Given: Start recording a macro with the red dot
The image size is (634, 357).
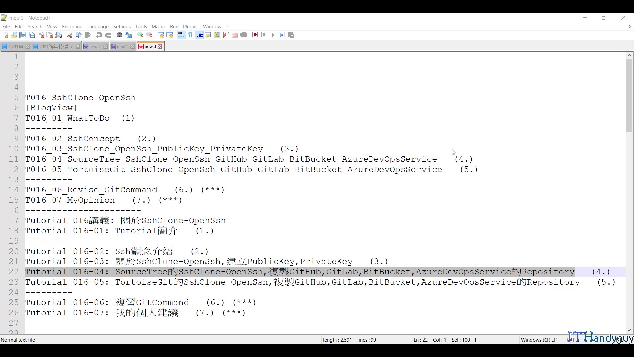Looking at the screenshot, I should click(x=255, y=35).
